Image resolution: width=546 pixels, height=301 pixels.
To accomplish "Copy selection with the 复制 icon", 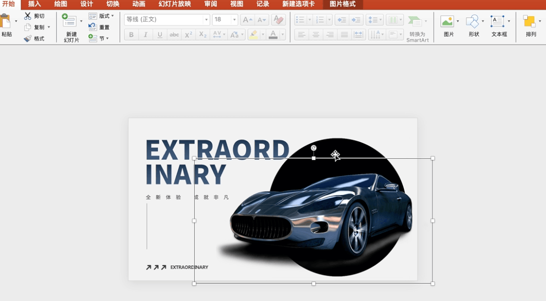I will (x=27, y=27).
